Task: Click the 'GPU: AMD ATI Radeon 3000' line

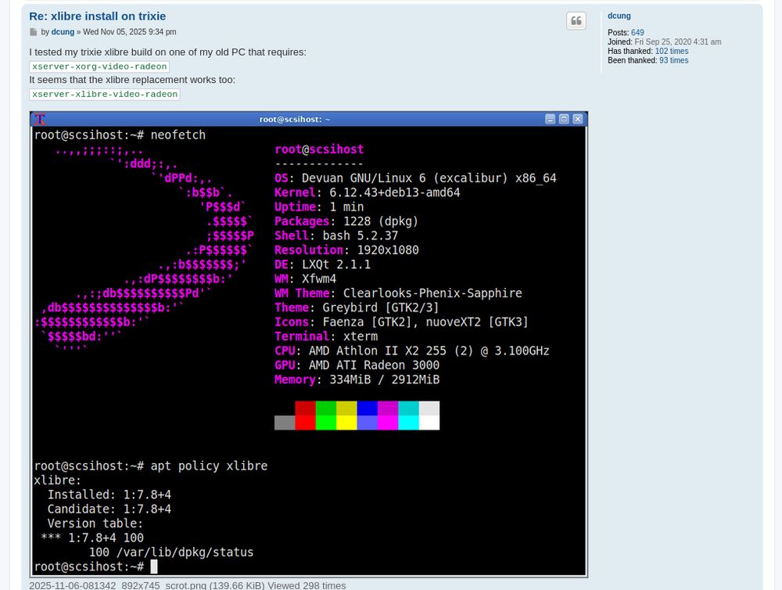Action: click(357, 365)
